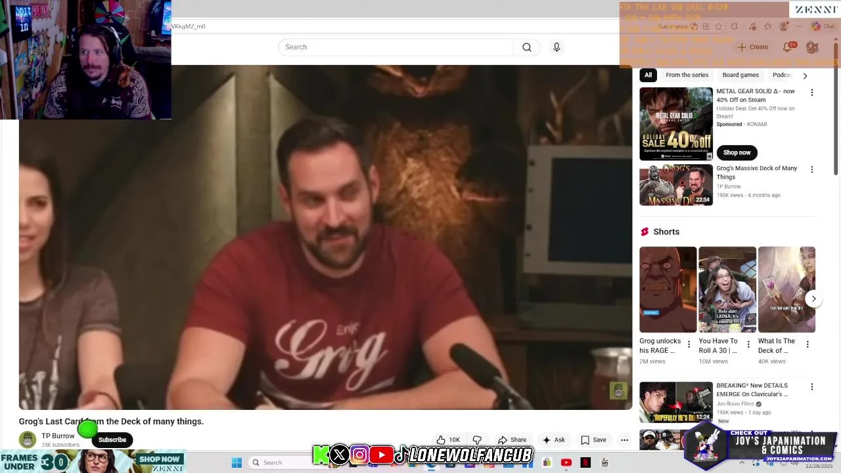The image size is (841, 473).
Task: Click the video title "Grog's Last Card"
Action: [x=111, y=422]
